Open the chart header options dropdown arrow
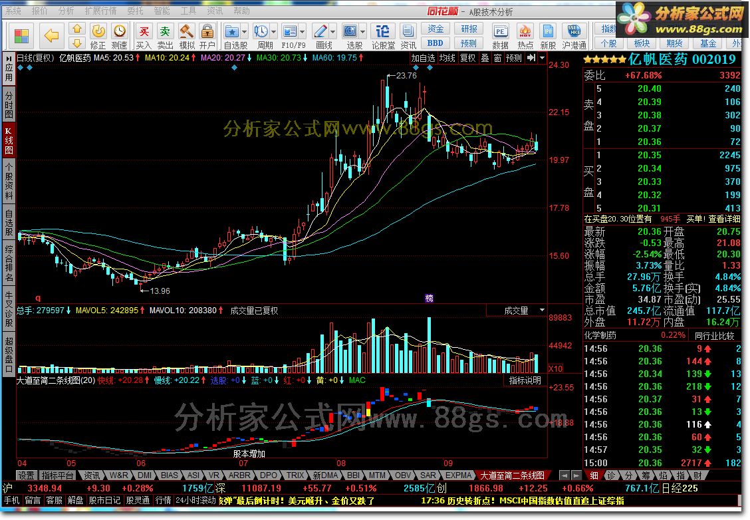 [542, 58]
